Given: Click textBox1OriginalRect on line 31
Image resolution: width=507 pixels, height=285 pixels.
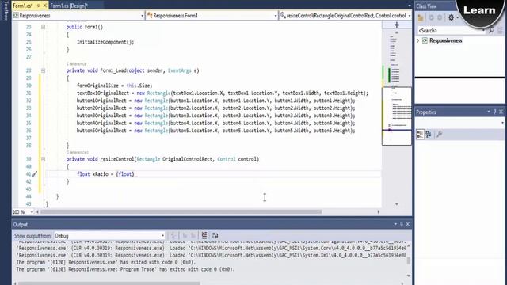Looking at the screenshot, I should tap(103, 93).
